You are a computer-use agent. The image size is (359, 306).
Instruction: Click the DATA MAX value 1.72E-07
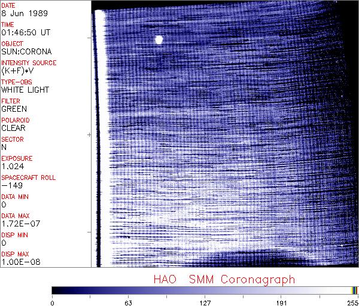(19, 224)
